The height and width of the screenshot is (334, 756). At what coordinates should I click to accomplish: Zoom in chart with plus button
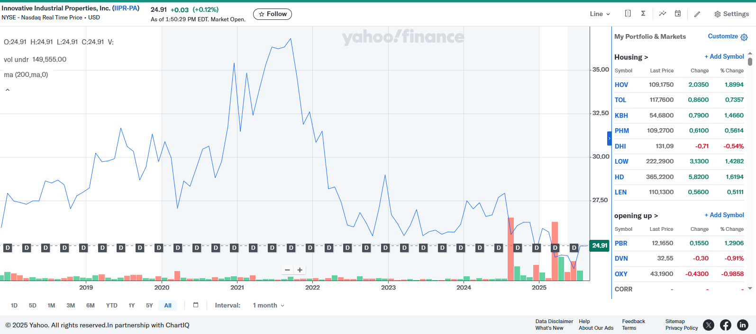click(300, 270)
